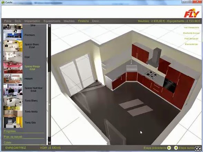Select the Spacio Blanc Eclat thumbnail
Screen dimensions: 203x152
coord(13,46)
